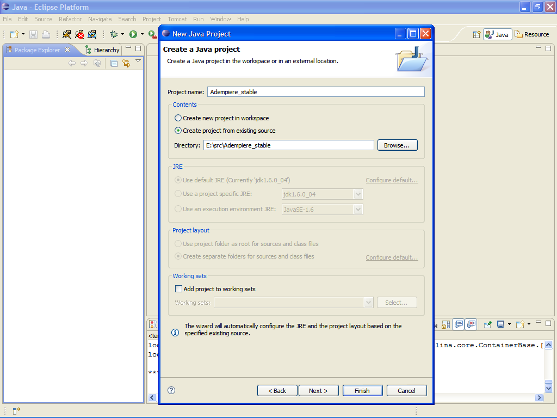Click the Print icon in the Eclipse toolbar
Viewport: 557px width, 418px height.
coord(46,34)
